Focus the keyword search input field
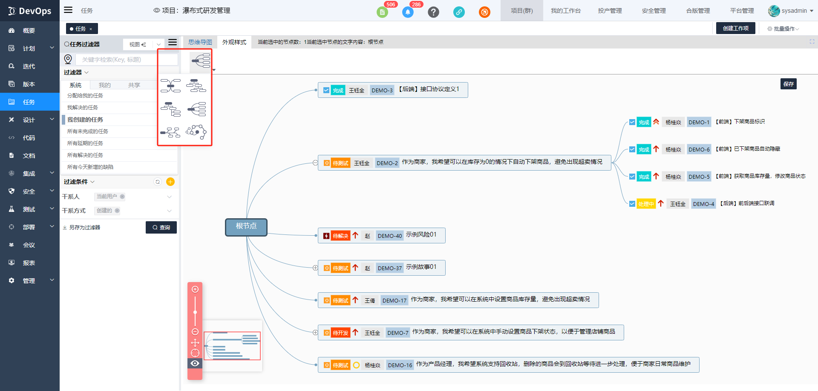The height and width of the screenshot is (391, 818). [127, 60]
